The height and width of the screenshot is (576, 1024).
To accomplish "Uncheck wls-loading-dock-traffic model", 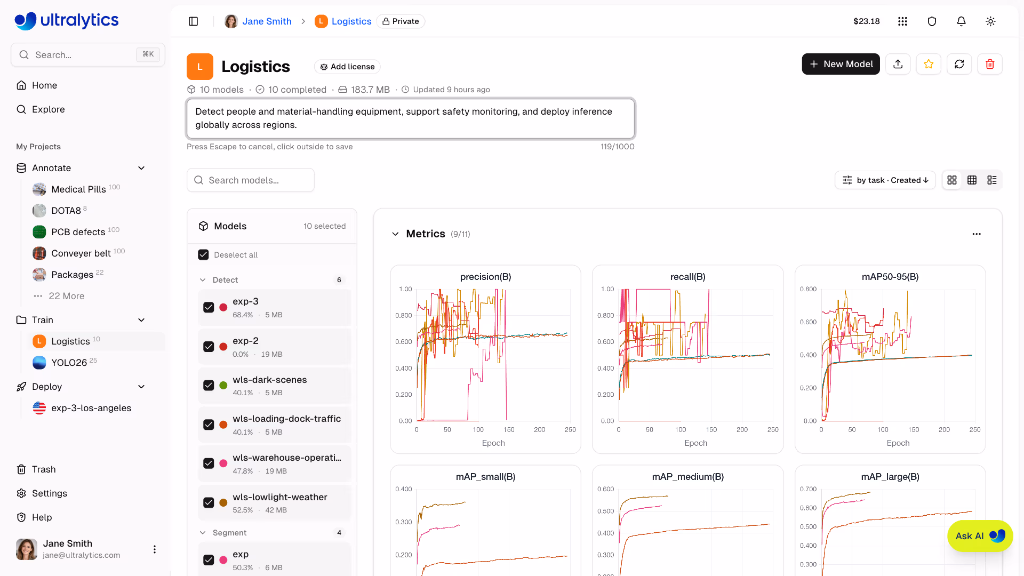I will (209, 425).
